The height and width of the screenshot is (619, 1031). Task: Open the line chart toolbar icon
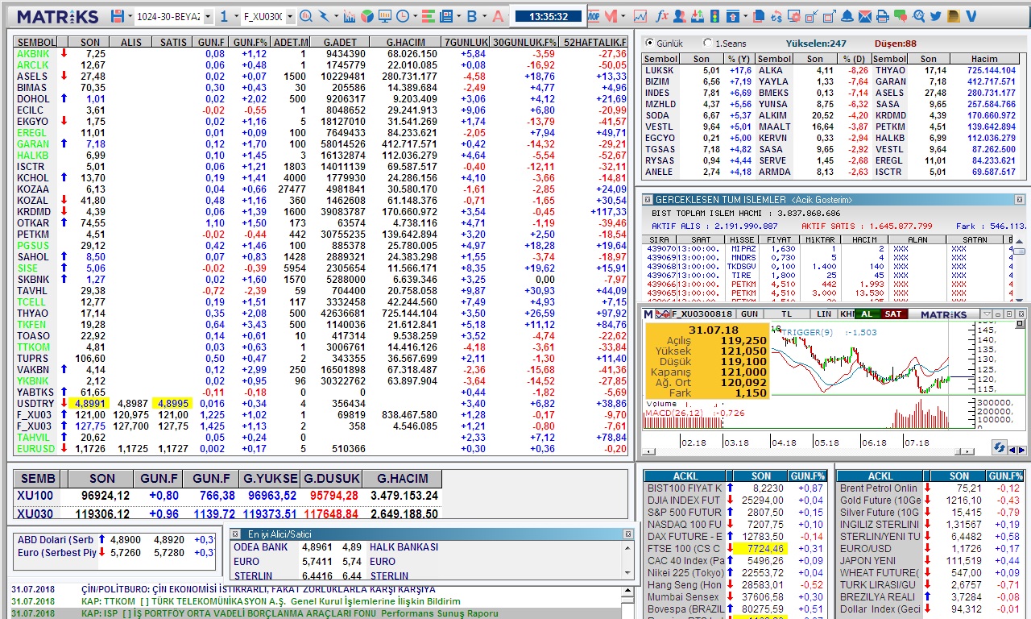(x=640, y=16)
